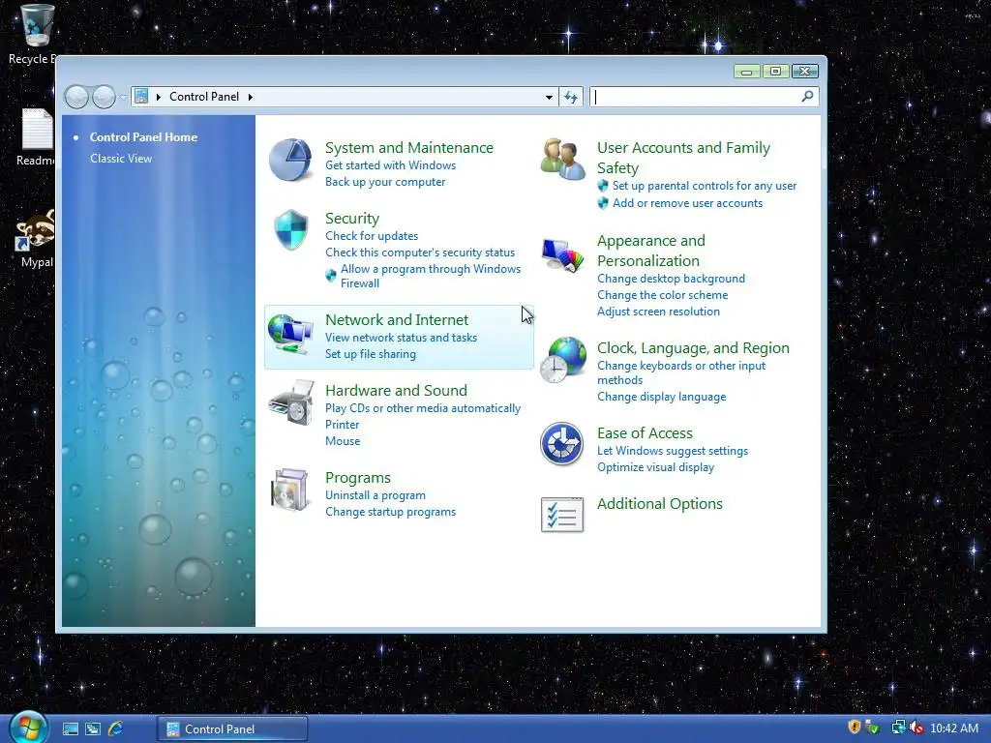The width and height of the screenshot is (991, 743).
Task: Click Change keyboards or other input methods
Action: pyautogui.click(x=681, y=372)
